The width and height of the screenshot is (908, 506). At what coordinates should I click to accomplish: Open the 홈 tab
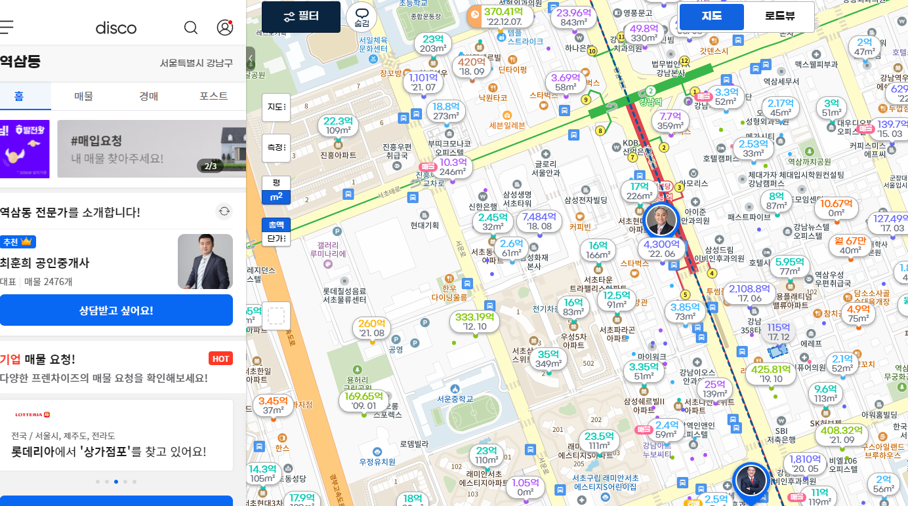tap(19, 96)
